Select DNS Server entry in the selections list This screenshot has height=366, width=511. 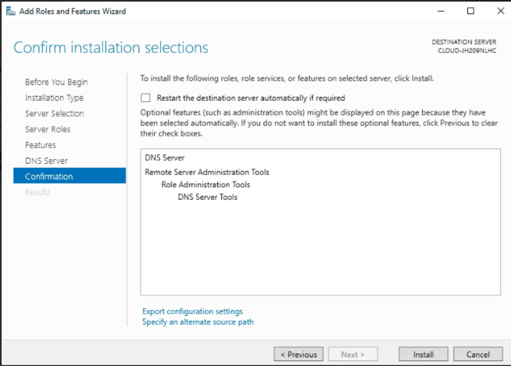[164, 158]
